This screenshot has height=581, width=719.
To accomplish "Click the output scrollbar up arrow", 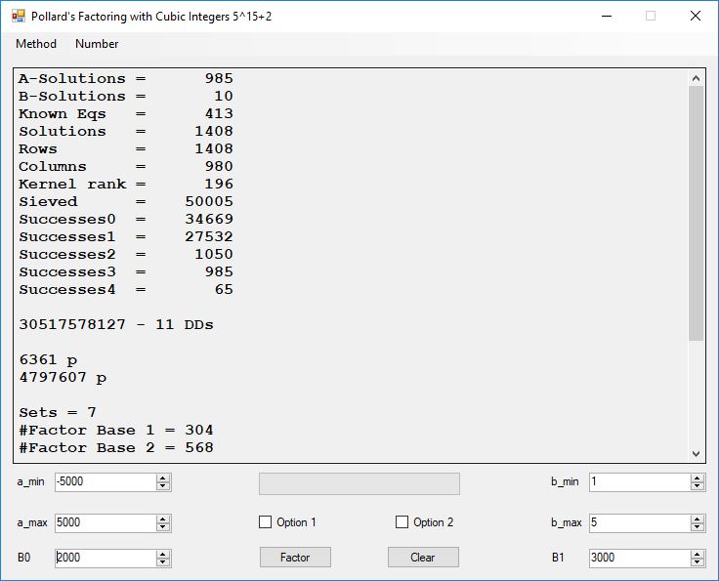I will click(697, 78).
